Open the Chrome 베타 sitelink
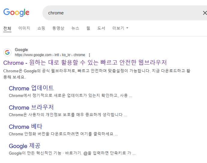 tap(26, 127)
